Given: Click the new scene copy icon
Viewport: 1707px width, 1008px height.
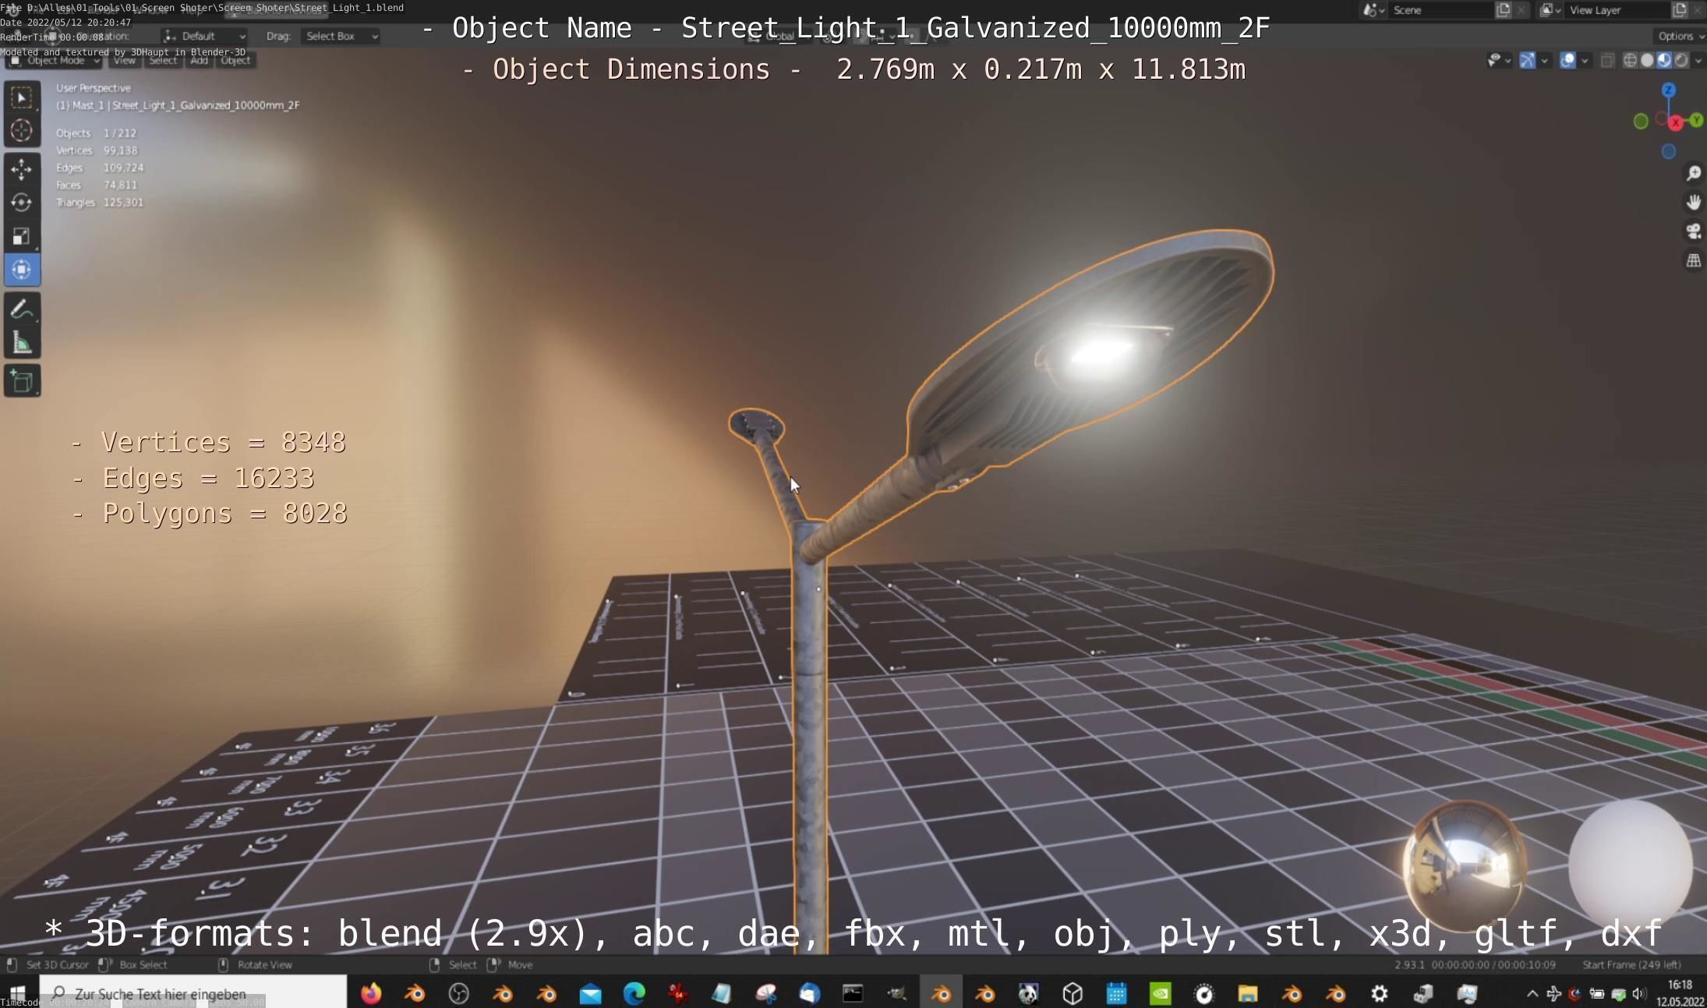Looking at the screenshot, I should tap(1504, 10).
